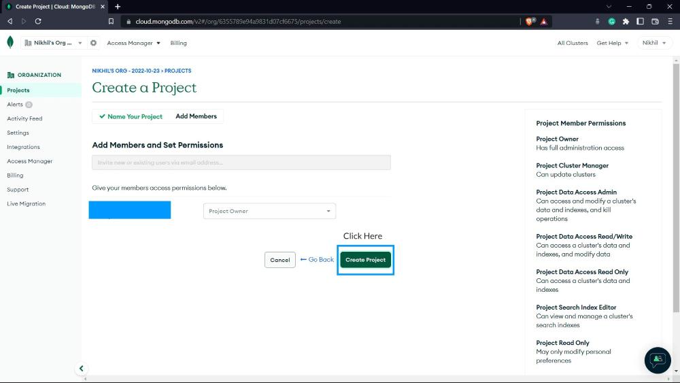Image resolution: width=680 pixels, height=383 pixels.
Task: Reload the page with refresh icon
Action: [x=38, y=21]
